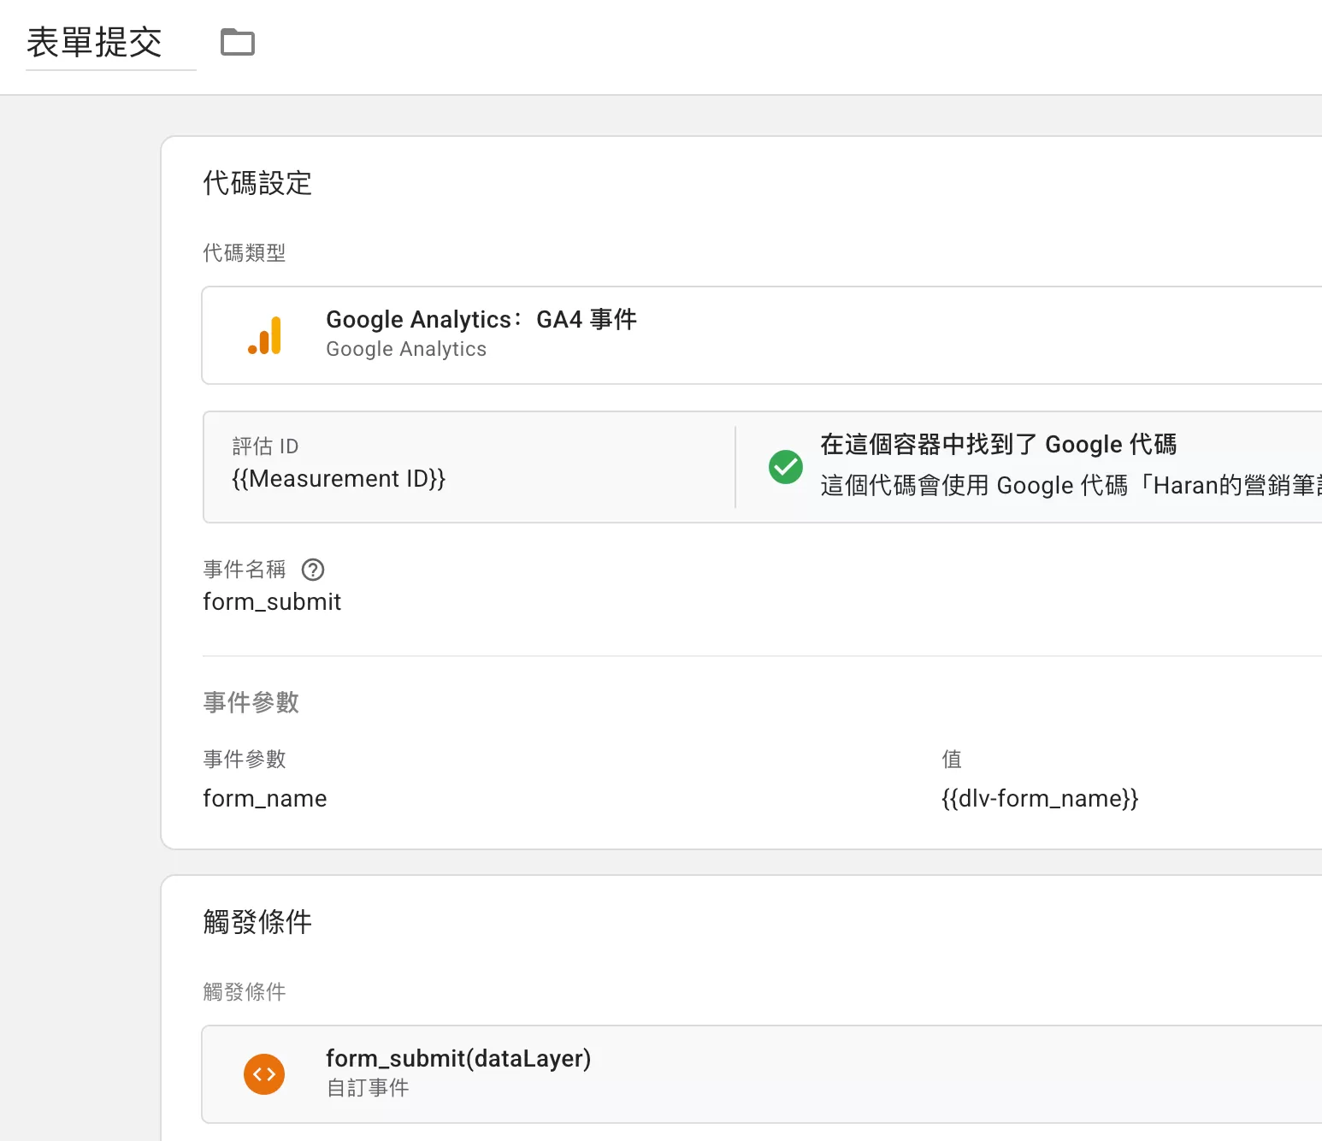Click the orange custom event trigger icon
1322x1141 pixels.
(264, 1074)
